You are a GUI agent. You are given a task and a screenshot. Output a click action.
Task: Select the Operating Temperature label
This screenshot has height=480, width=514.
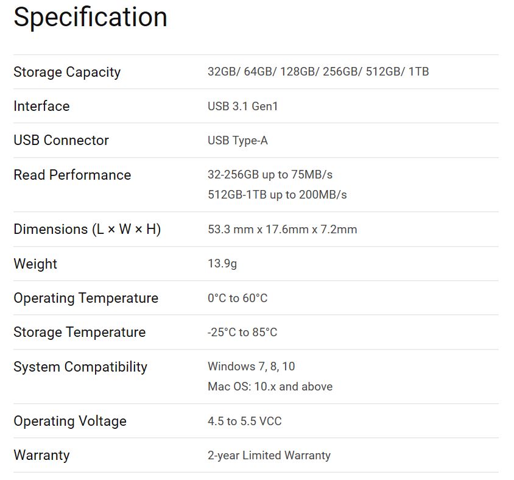click(86, 298)
